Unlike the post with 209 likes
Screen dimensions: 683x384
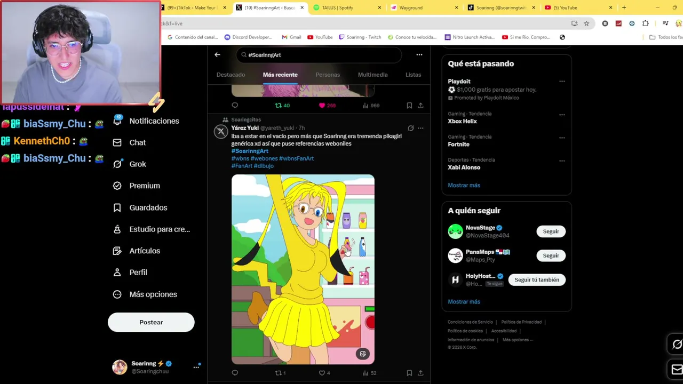(327, 106)
